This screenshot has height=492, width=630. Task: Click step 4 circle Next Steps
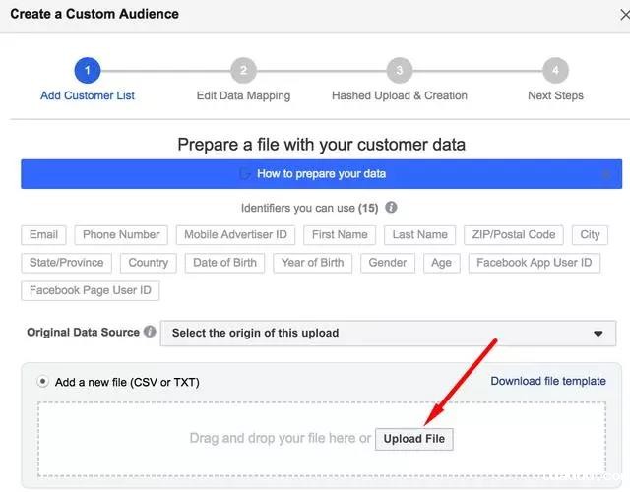tap(555, 71)
